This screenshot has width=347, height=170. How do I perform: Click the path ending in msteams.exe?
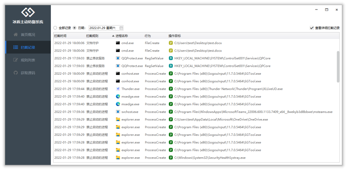pos(253,112)
